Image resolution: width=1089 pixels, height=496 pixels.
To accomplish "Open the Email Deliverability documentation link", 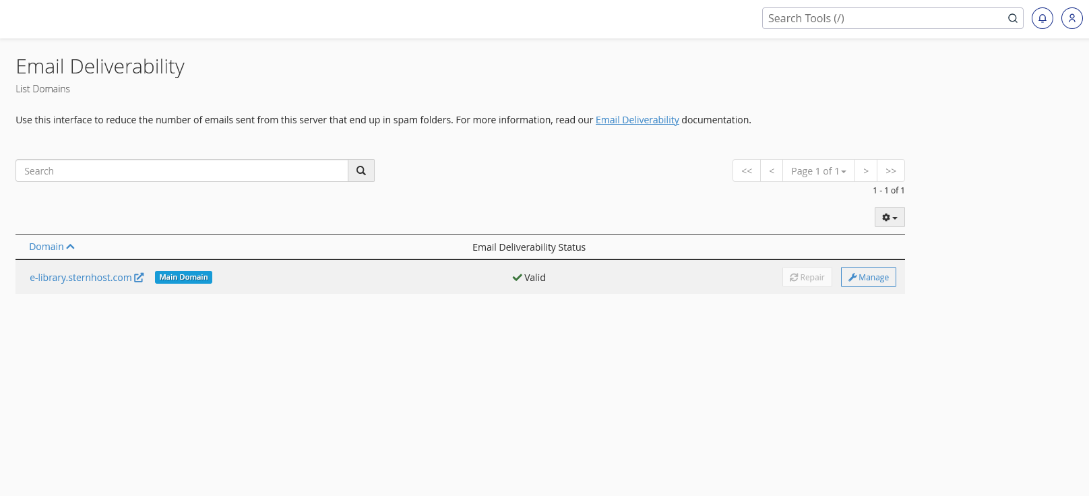I will click(x=637, y=120).
